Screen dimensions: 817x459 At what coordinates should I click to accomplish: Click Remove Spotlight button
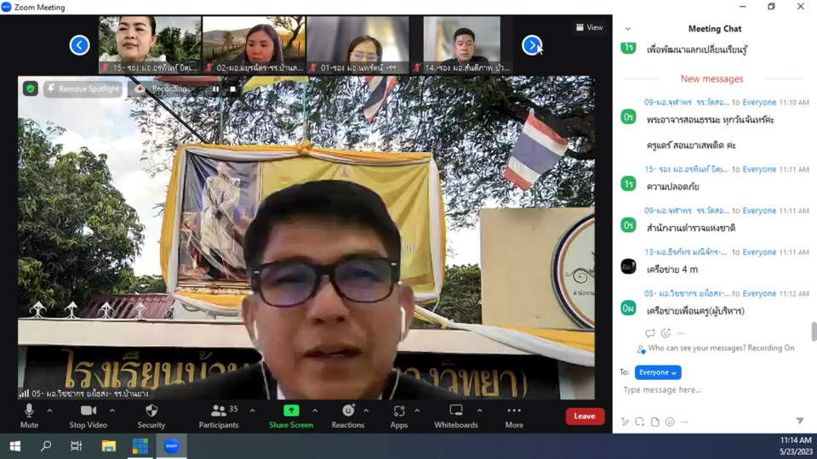[x=83, y=89]
